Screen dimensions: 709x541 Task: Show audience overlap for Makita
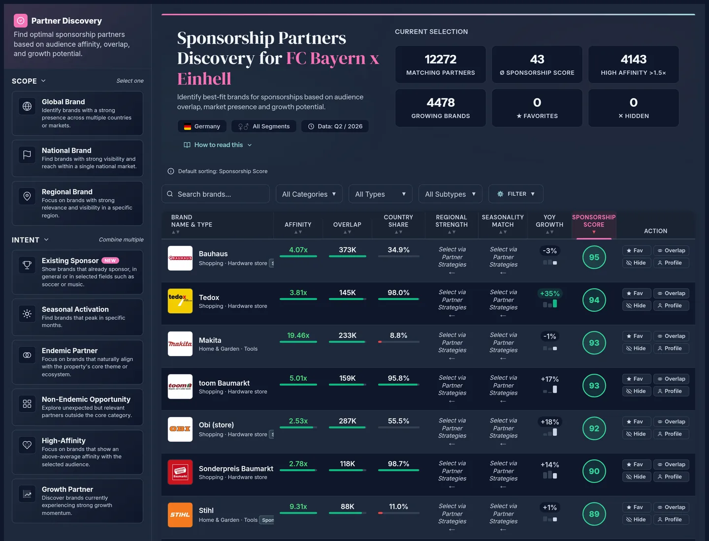(x=671, y=336)
